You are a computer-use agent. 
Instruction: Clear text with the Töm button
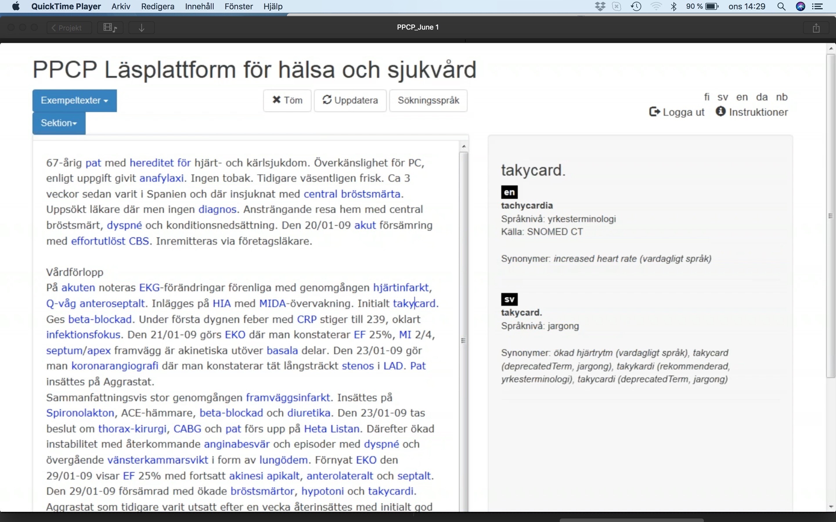[x=287, y=100]
